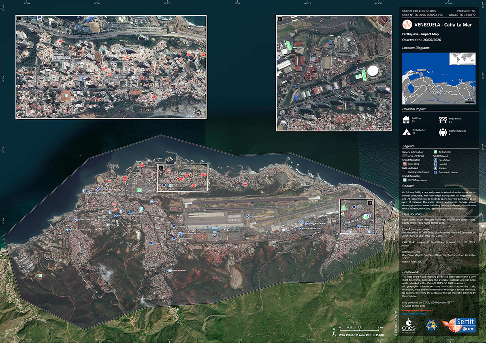The height and width of the screenshot is (343, 486).
Task: Click the Tent/shelter icon in Potential impact
Action: pos(406,132)
